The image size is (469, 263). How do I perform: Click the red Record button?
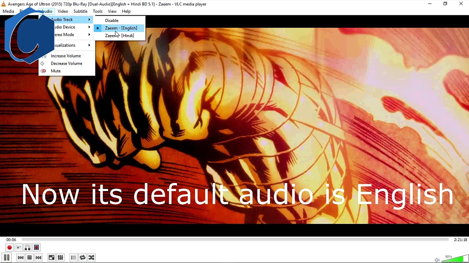(x=10, y=248)
